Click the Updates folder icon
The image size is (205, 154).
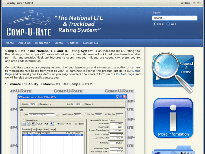click(x=173, y=150)
